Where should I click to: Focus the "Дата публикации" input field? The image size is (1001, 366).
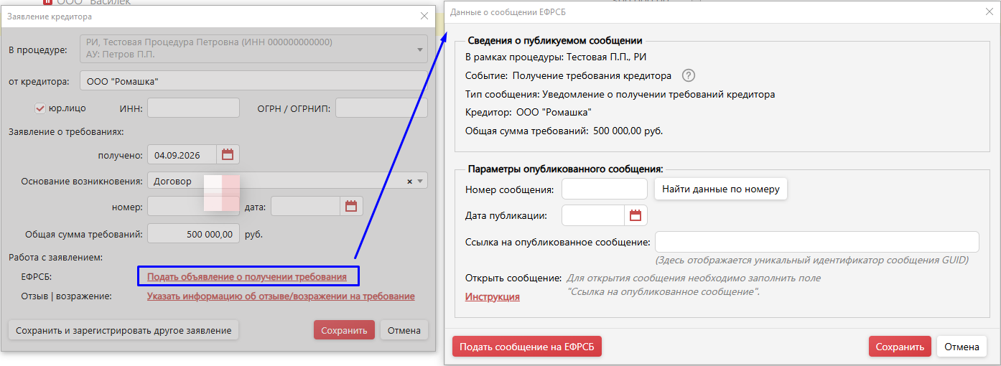click(594, 215)
